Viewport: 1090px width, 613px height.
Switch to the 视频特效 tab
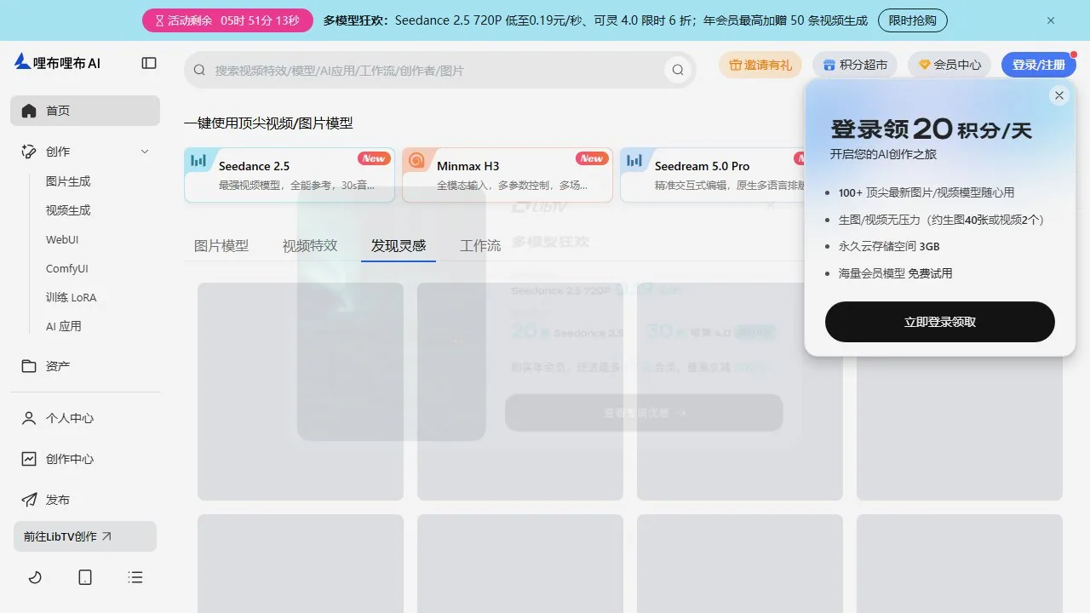point(310,245)
